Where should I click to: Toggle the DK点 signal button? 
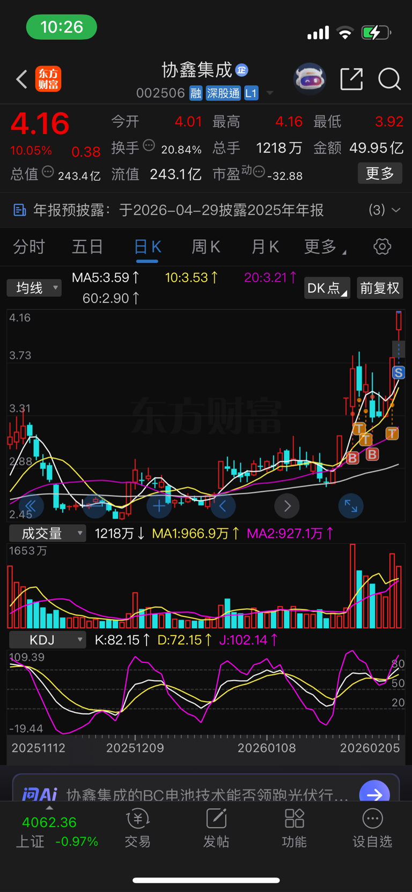click(x=327, y=288)
